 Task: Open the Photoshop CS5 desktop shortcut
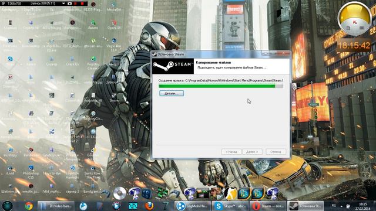click(31, 172)
